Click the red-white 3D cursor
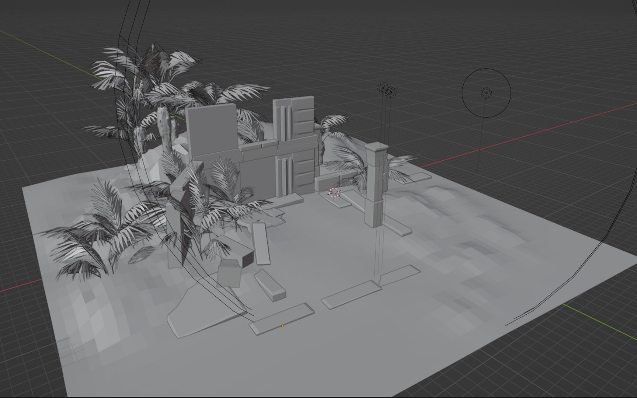The image size is (637, 398). [x=334, y=193]
